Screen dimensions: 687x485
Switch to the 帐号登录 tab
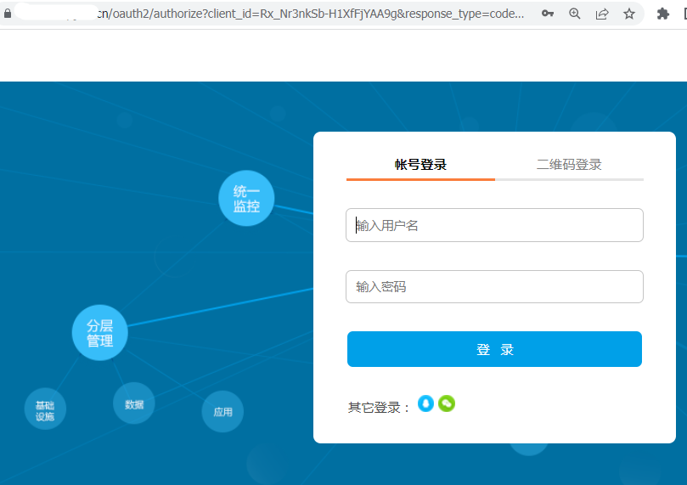pyautogui.click(x=420, y=165)
